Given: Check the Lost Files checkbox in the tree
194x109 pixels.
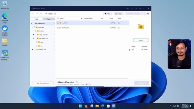Looking at the screenshot, I should [x=34, y=27].
